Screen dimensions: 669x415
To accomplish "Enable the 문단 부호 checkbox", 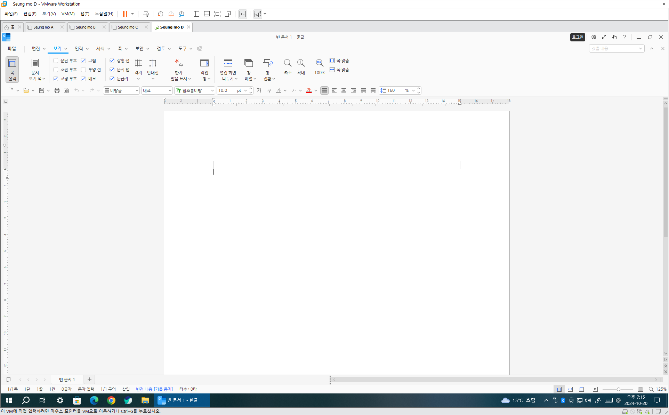I will click(x=56, y=61).
